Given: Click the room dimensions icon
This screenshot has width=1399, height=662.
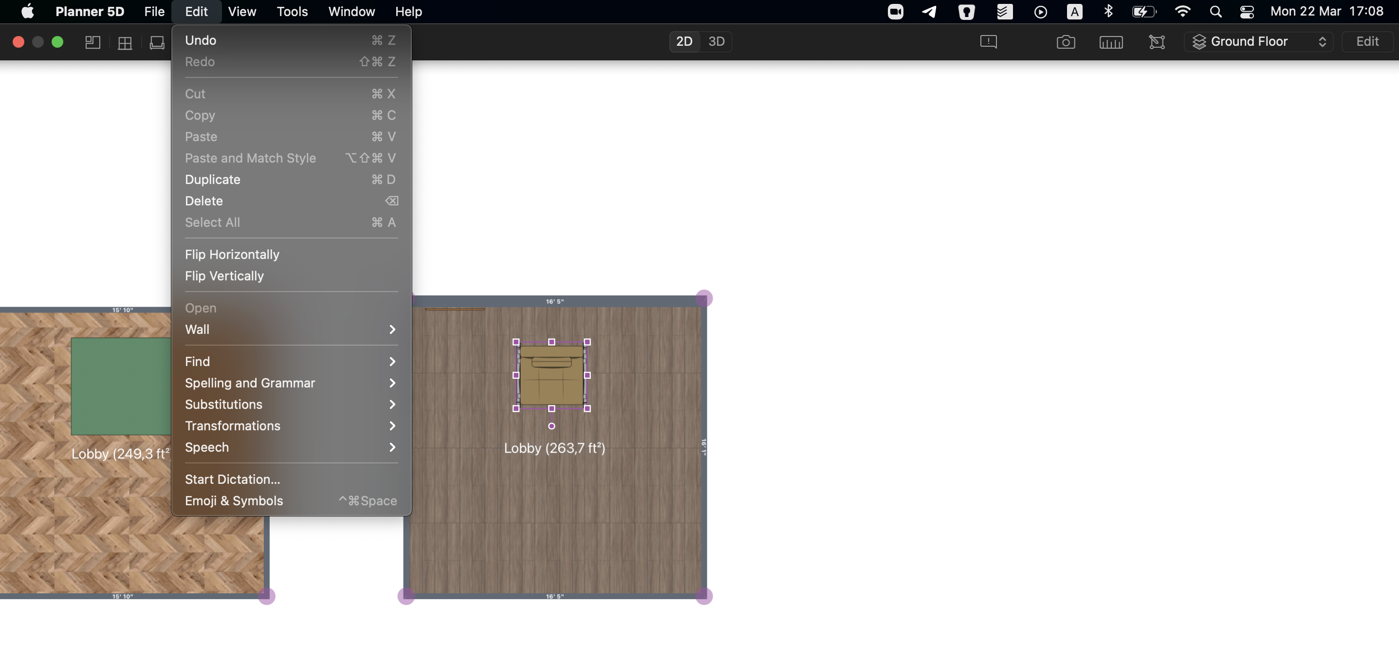Looking at the screenshot, I should [1157, 42].
